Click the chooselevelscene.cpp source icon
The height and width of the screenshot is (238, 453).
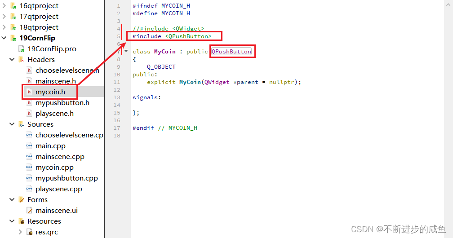coord(29,135)
